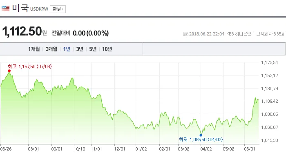Image resolution: width=286 pixels, height=155 pixels.
Task: Click the 06/26 x-axis date label
Action: coord(6,149)
